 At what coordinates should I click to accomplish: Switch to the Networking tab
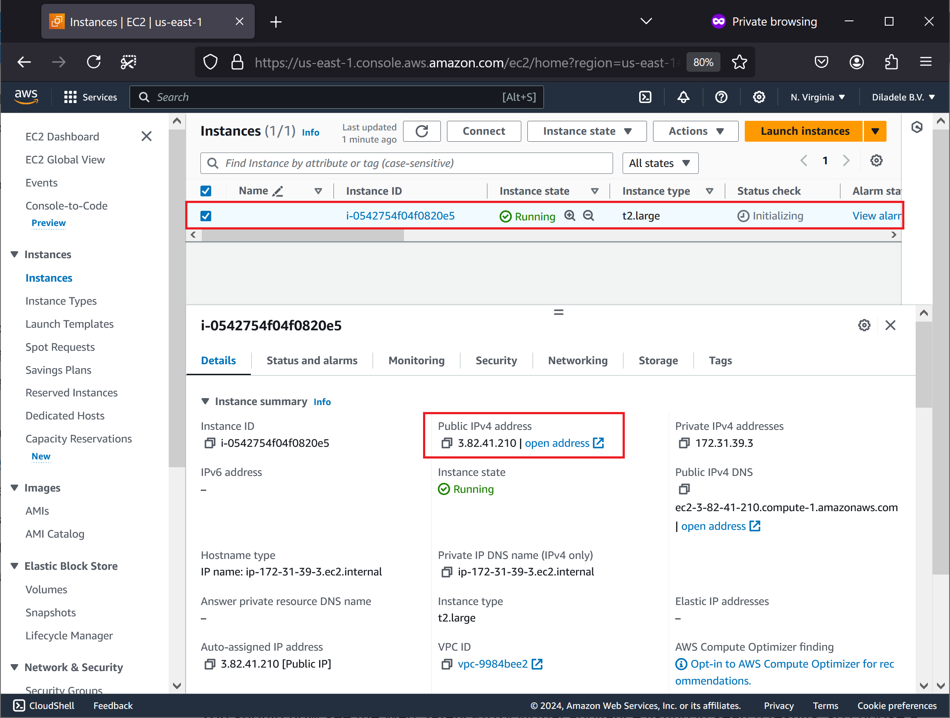[x=577, y=361]
